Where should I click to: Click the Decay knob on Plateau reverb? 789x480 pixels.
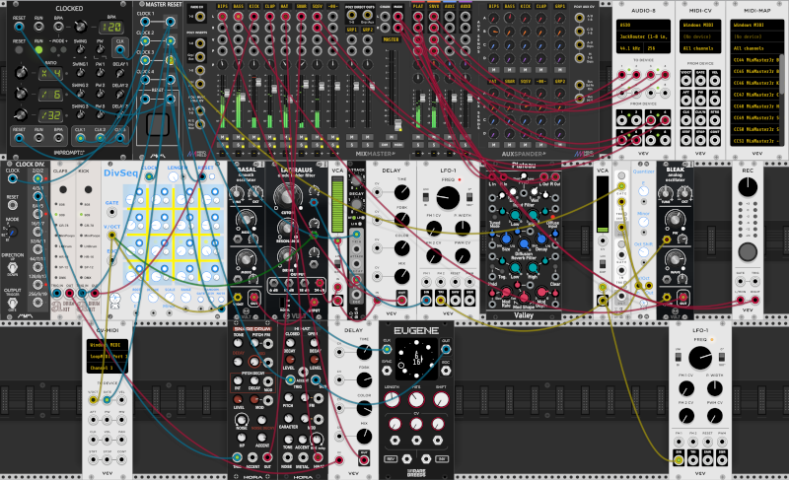click(541, 239)
